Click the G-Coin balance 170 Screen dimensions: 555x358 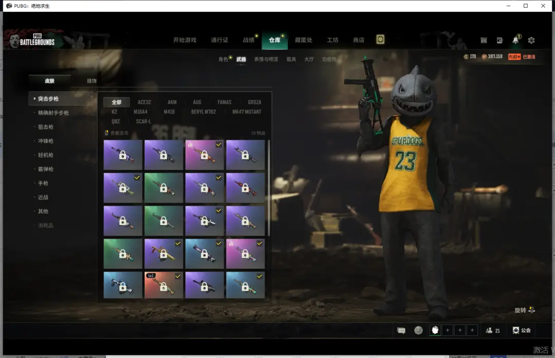coord(470,56)
